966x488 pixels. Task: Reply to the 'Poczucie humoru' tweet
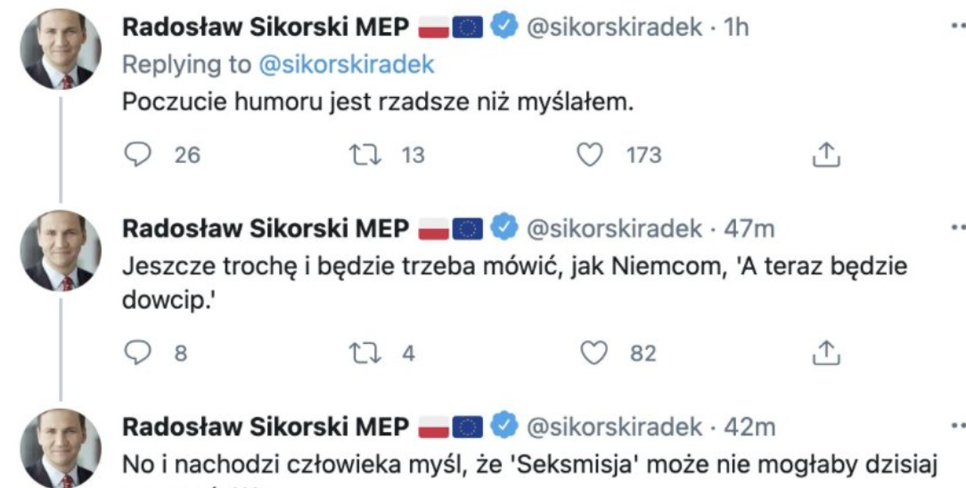pyautogui.click(x=135, y=155)
